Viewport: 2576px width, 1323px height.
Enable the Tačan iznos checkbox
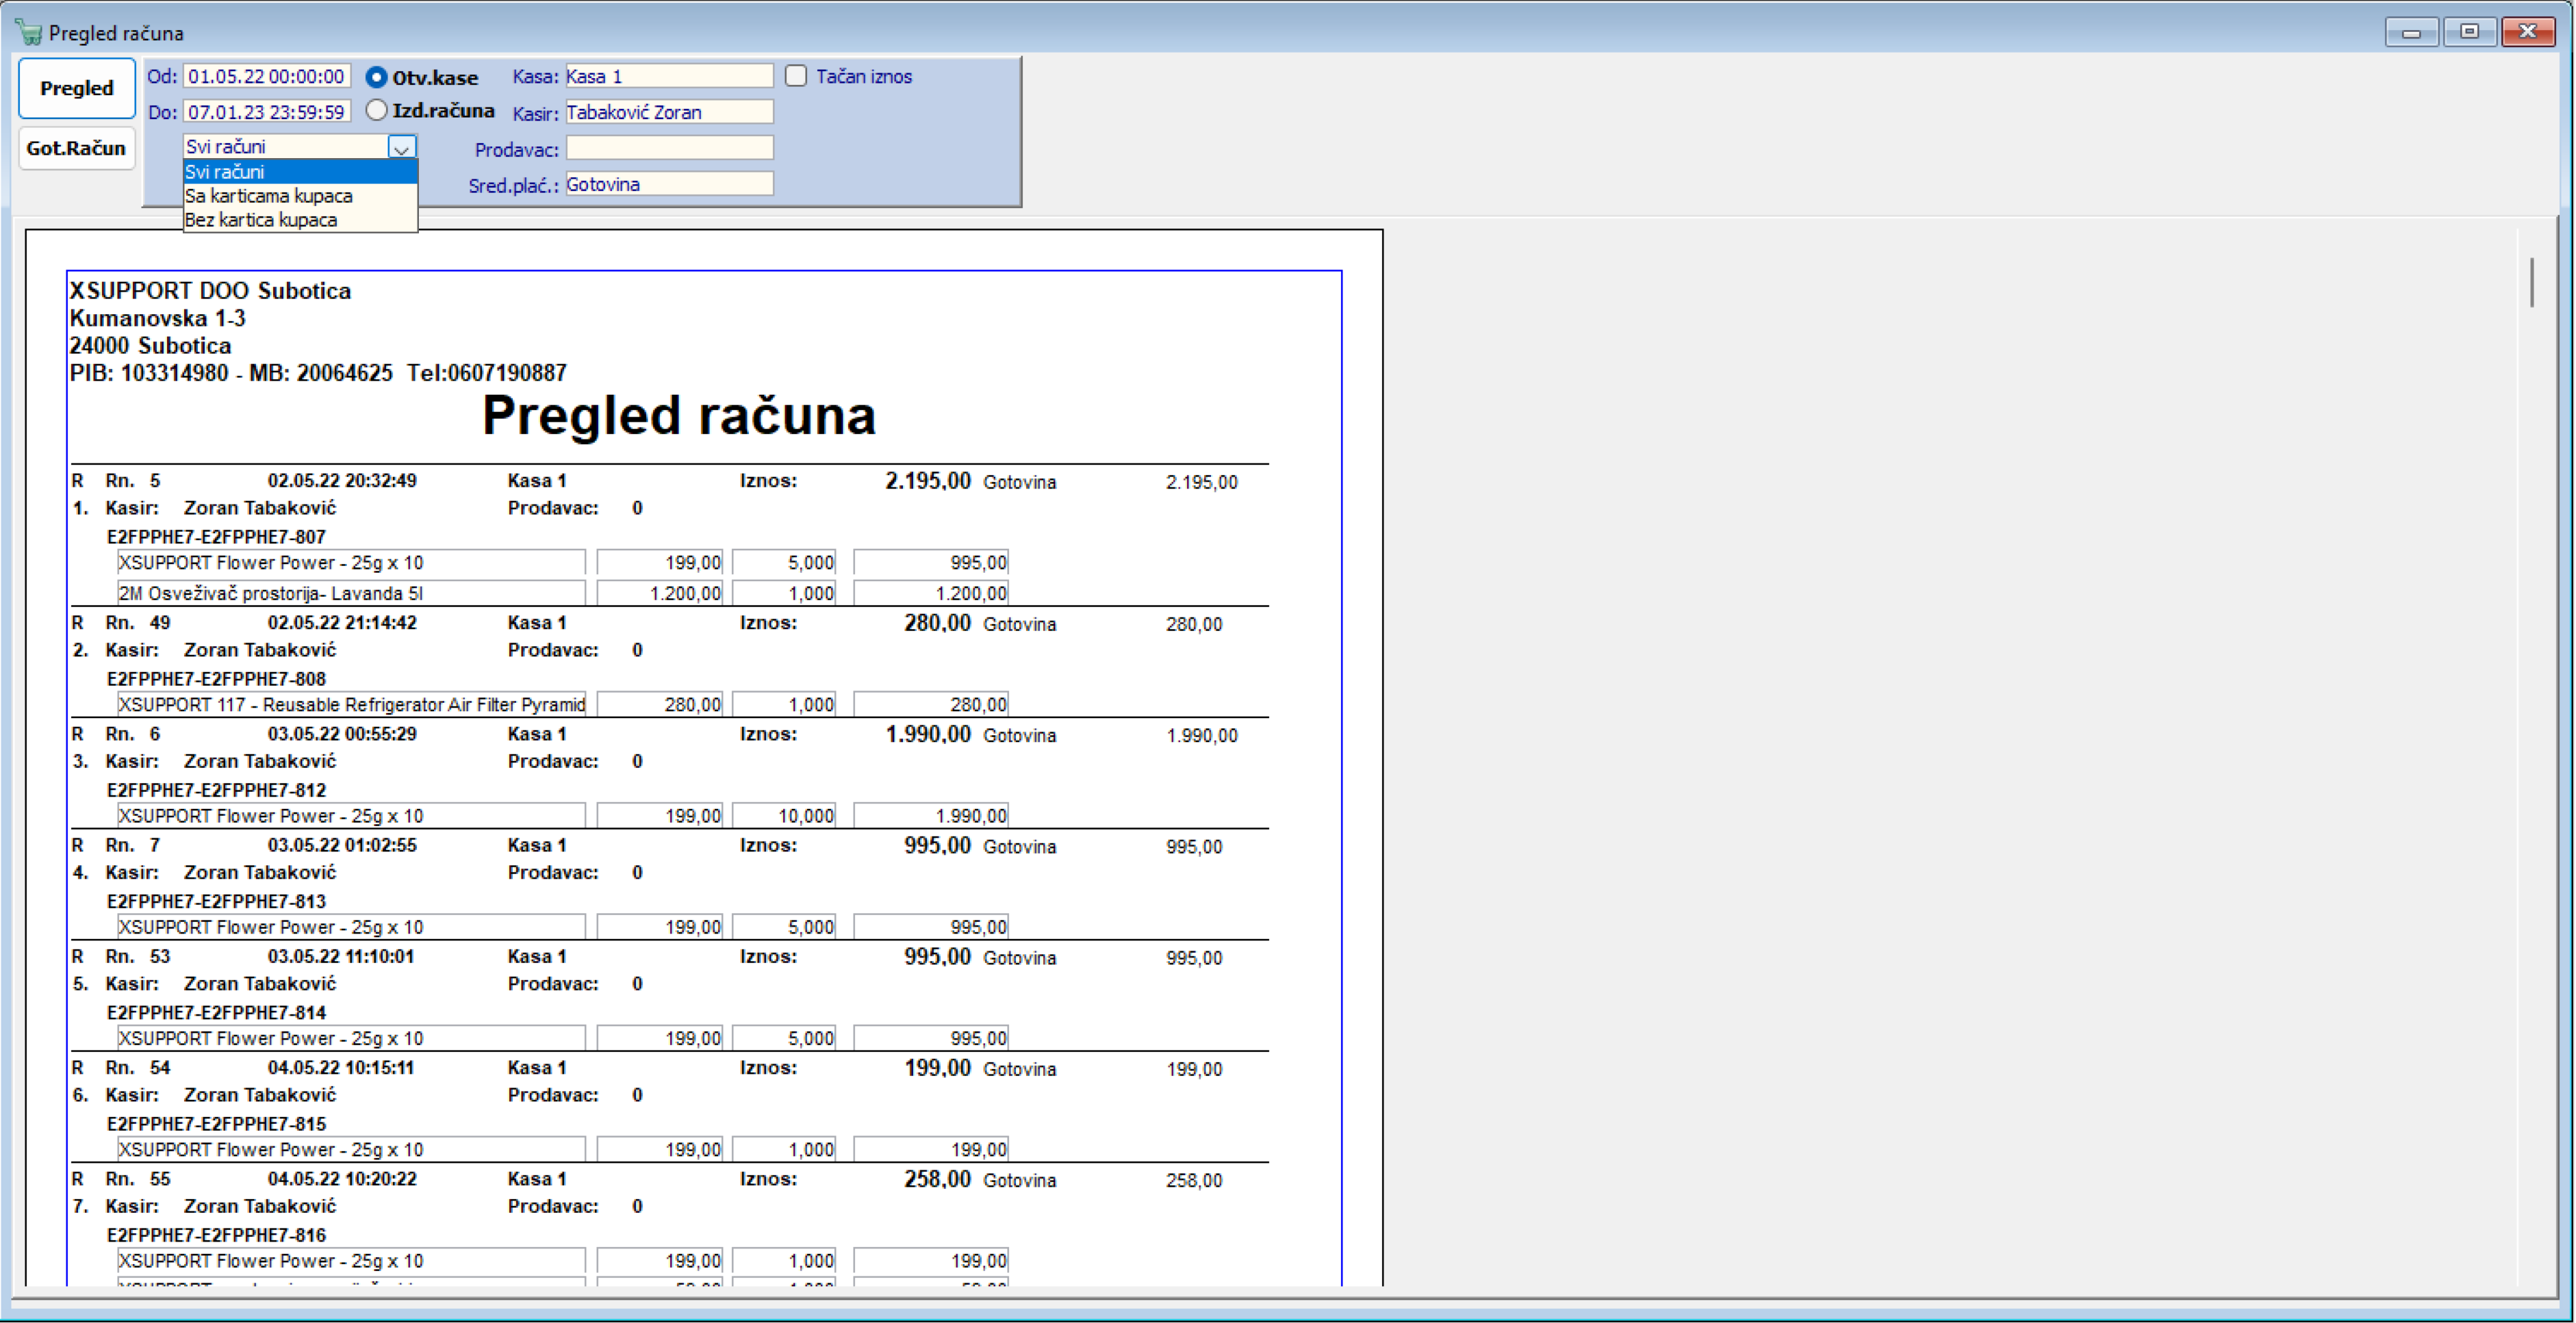click(796, 76)
